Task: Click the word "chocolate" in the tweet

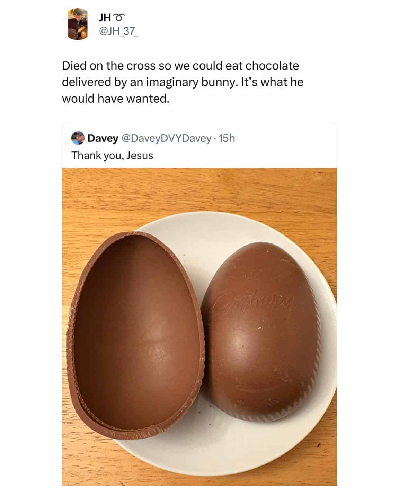Action: 272,66
